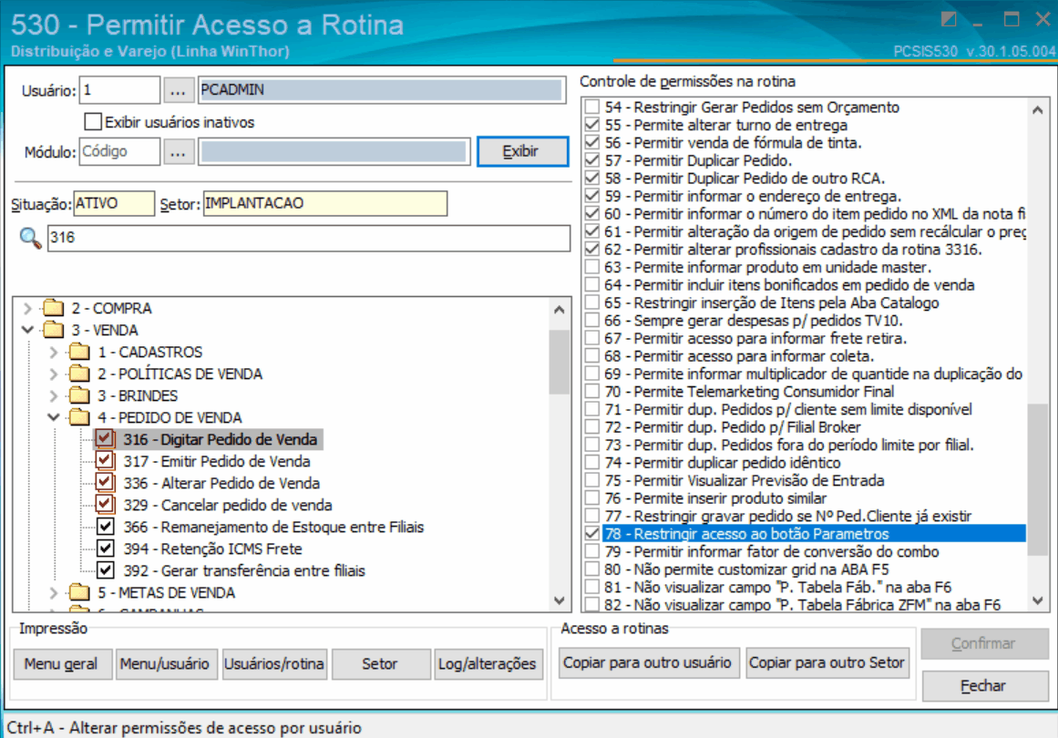
Task: Click the 5 - METAS DE VENDA folder icon
Action: point(79,593)
